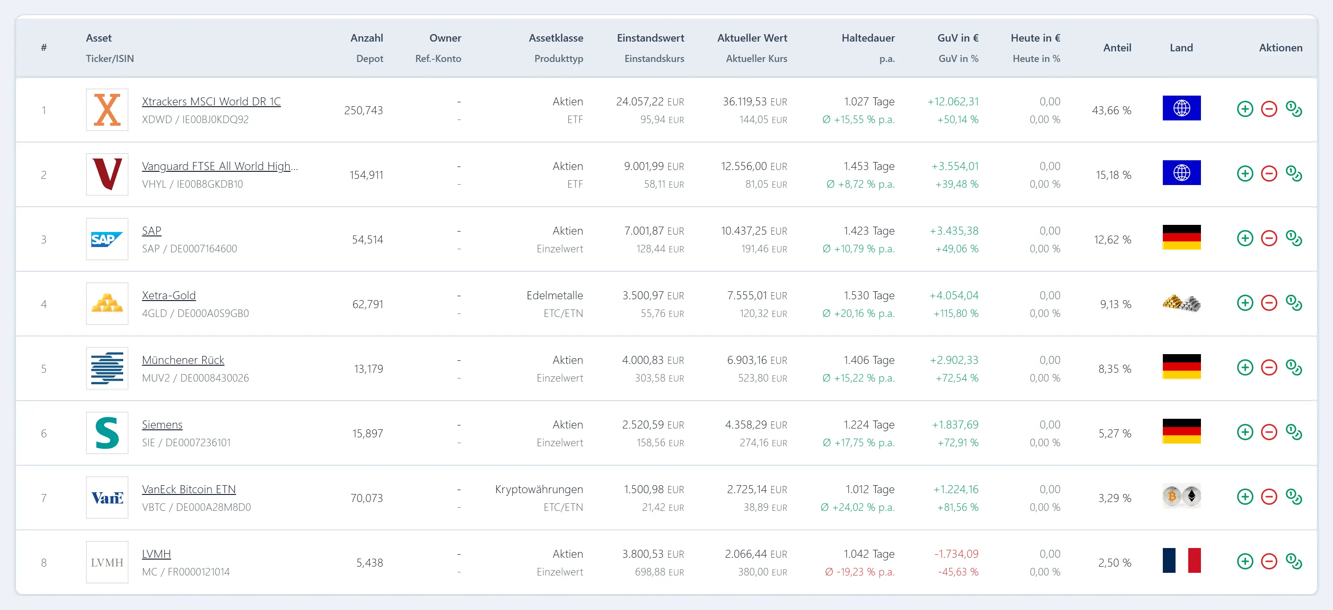Click the SAP logo thumbnail

coord(107,239)
